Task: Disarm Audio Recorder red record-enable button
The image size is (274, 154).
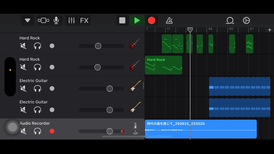Action: coord(52,131)
